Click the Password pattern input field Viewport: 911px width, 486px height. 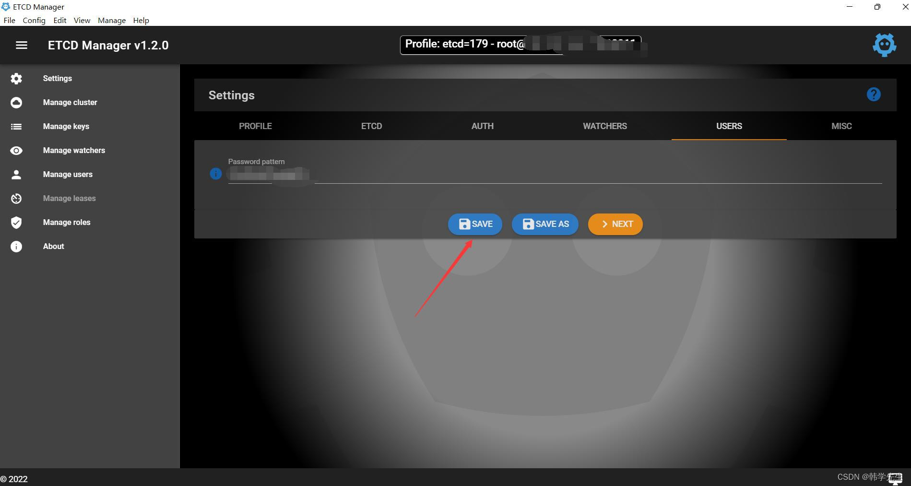(x=555, y=176)
